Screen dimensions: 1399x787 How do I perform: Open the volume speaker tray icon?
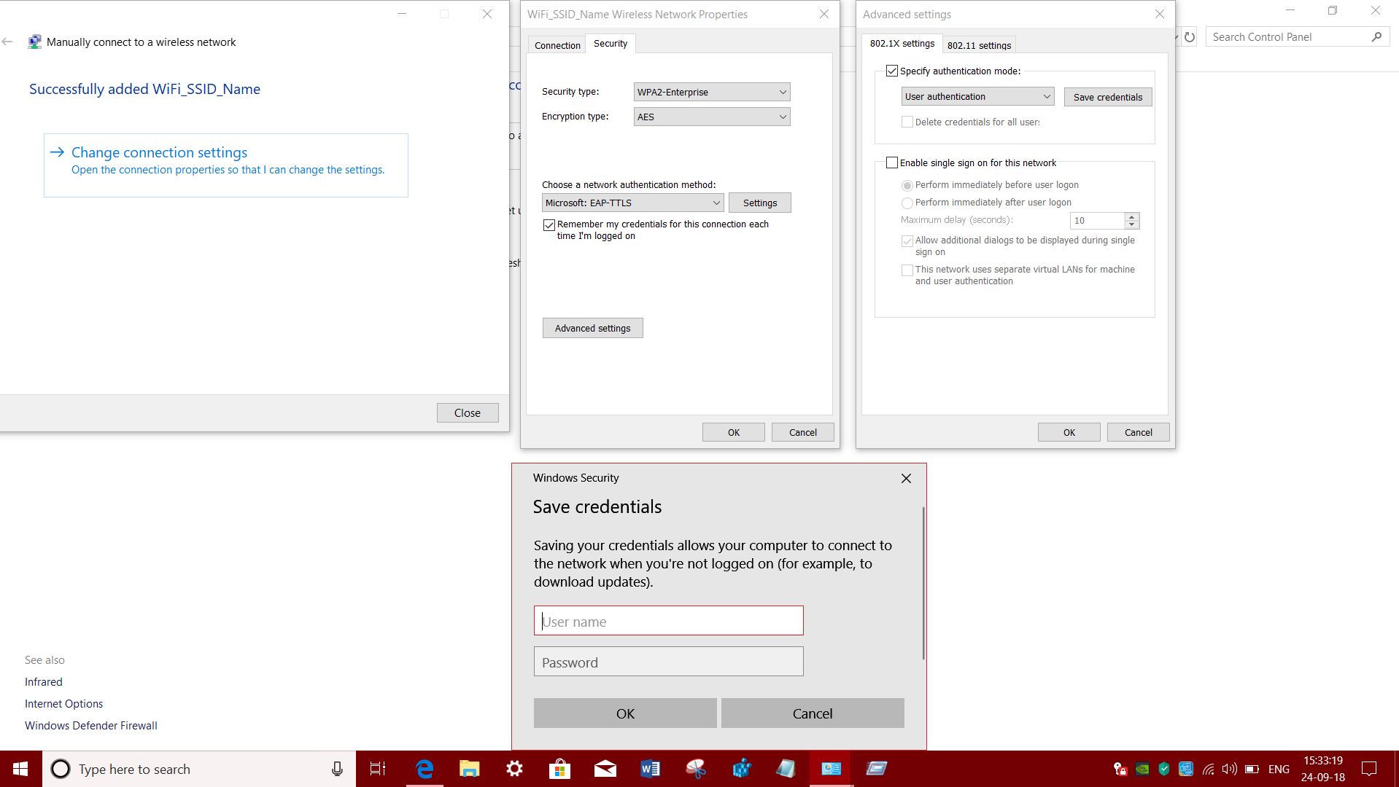click(1230, 769)
